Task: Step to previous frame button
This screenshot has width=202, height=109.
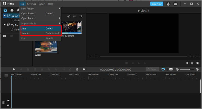Action: (133, 63)
